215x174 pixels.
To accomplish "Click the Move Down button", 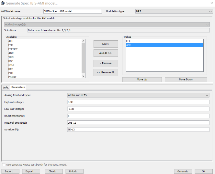I will click(x=186, y=79).
